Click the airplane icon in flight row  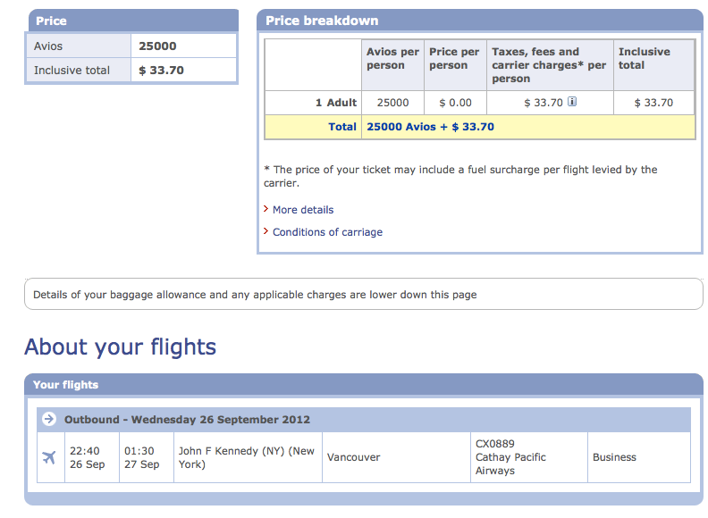point(49,457)
